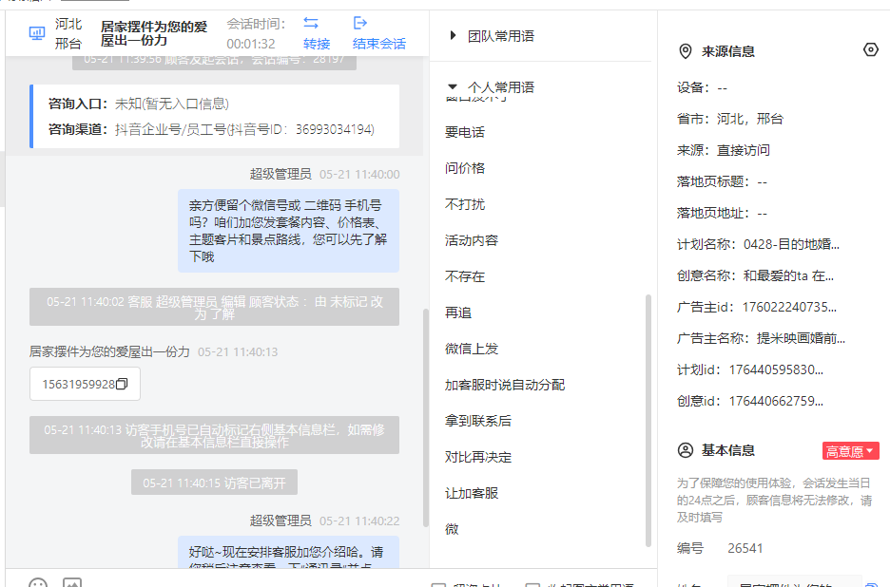Click 结束会话 to end the chat
The height and width of the screenshot is (587, 890).
point(379,44)
